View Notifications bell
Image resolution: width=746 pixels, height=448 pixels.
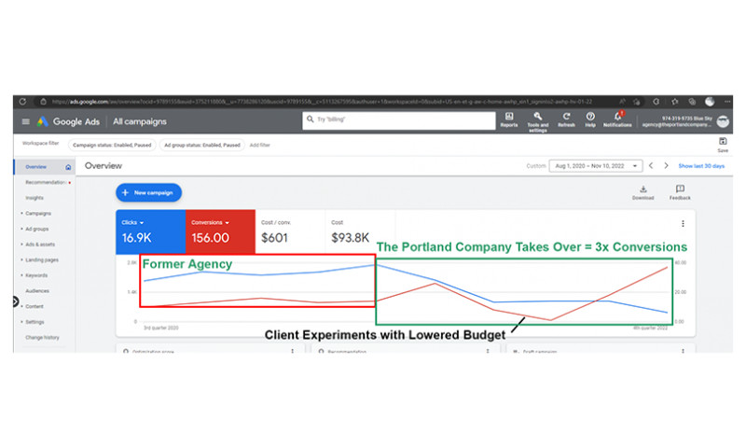[617, 119]
